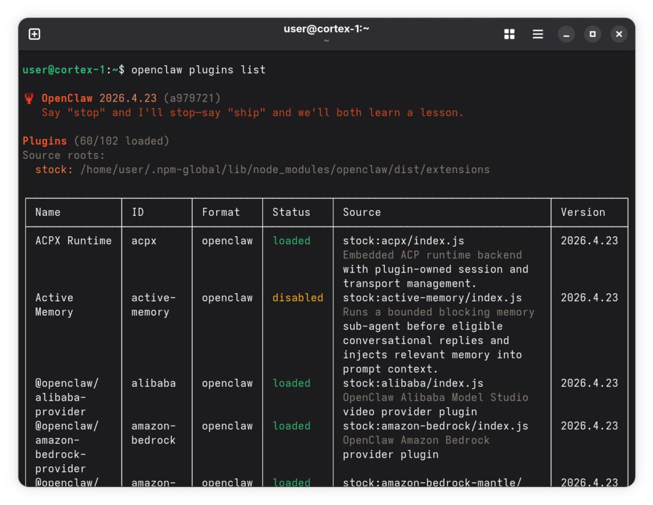The height and width of the screenshot is (505, 653).
Task: Click the version 2026.4.23 for alibaba
Action: (x=589, y=383)
